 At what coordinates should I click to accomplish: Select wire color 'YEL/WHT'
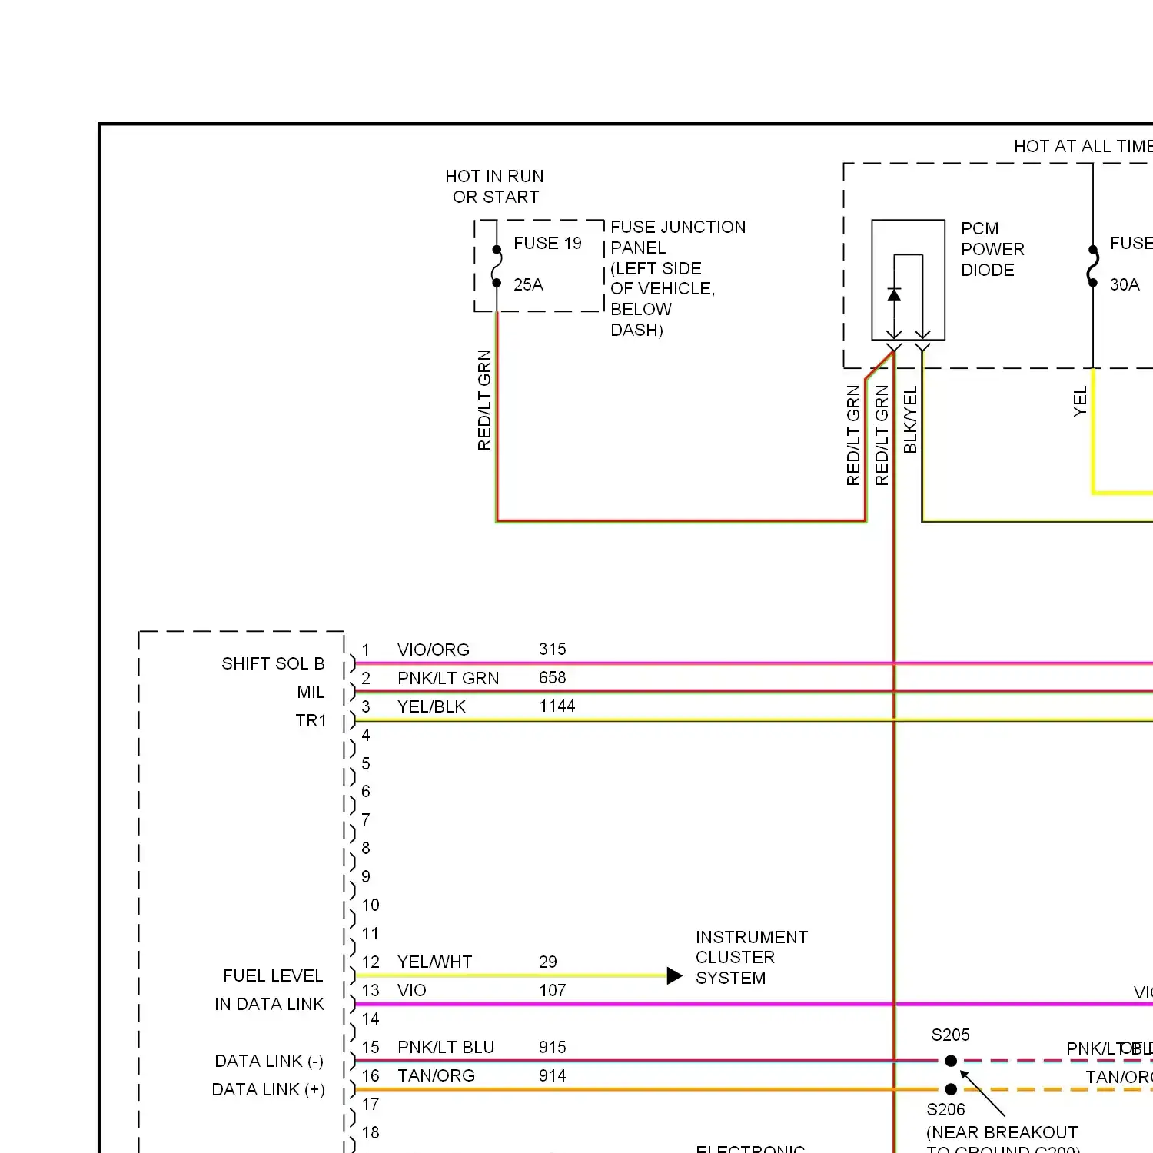(435, 962)
